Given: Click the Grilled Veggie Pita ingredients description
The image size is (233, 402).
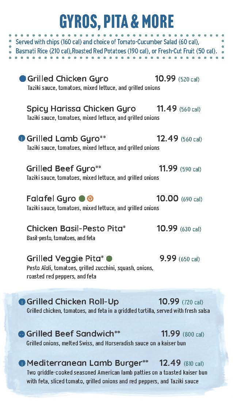Looking at the screenshot, I should point(89,272).
